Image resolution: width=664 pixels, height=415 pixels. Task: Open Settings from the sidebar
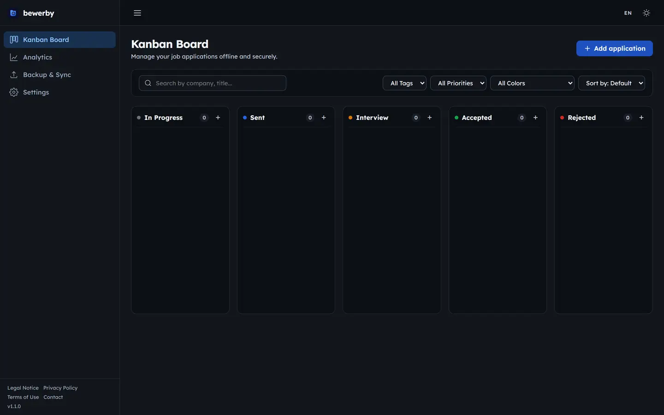pos(59,92)
